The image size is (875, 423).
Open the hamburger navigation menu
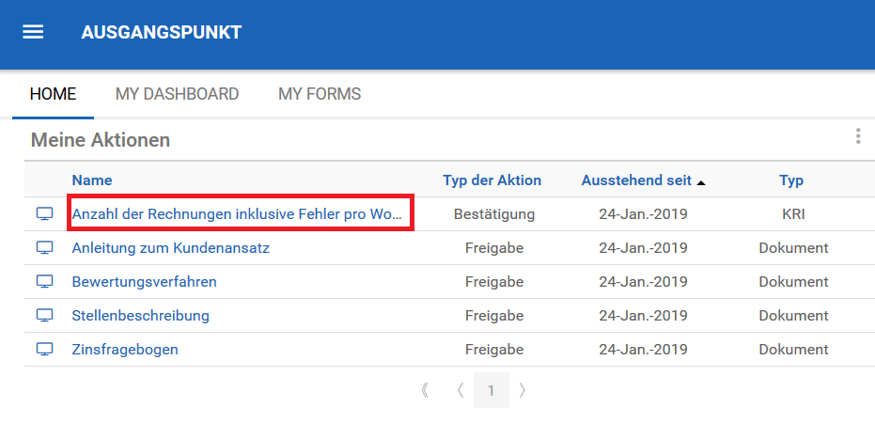[x=33, y=32]
